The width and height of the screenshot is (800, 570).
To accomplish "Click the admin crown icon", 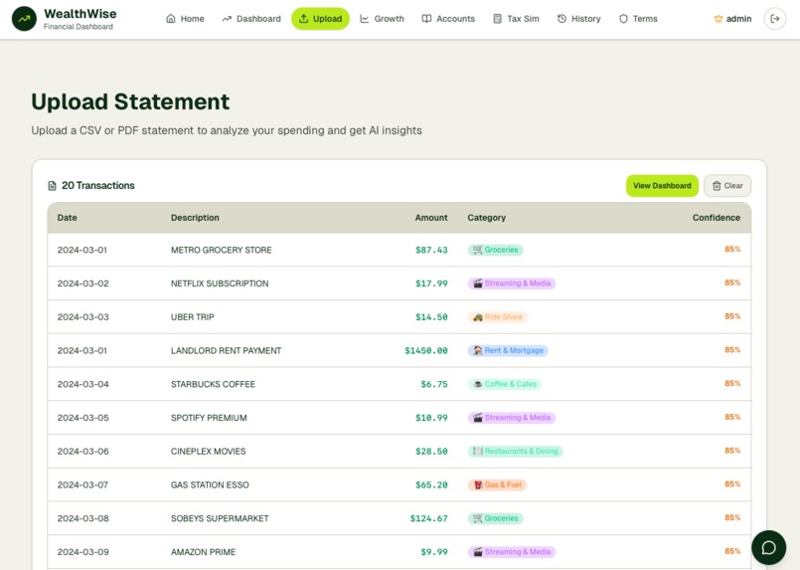I will [x=719, y=19].
